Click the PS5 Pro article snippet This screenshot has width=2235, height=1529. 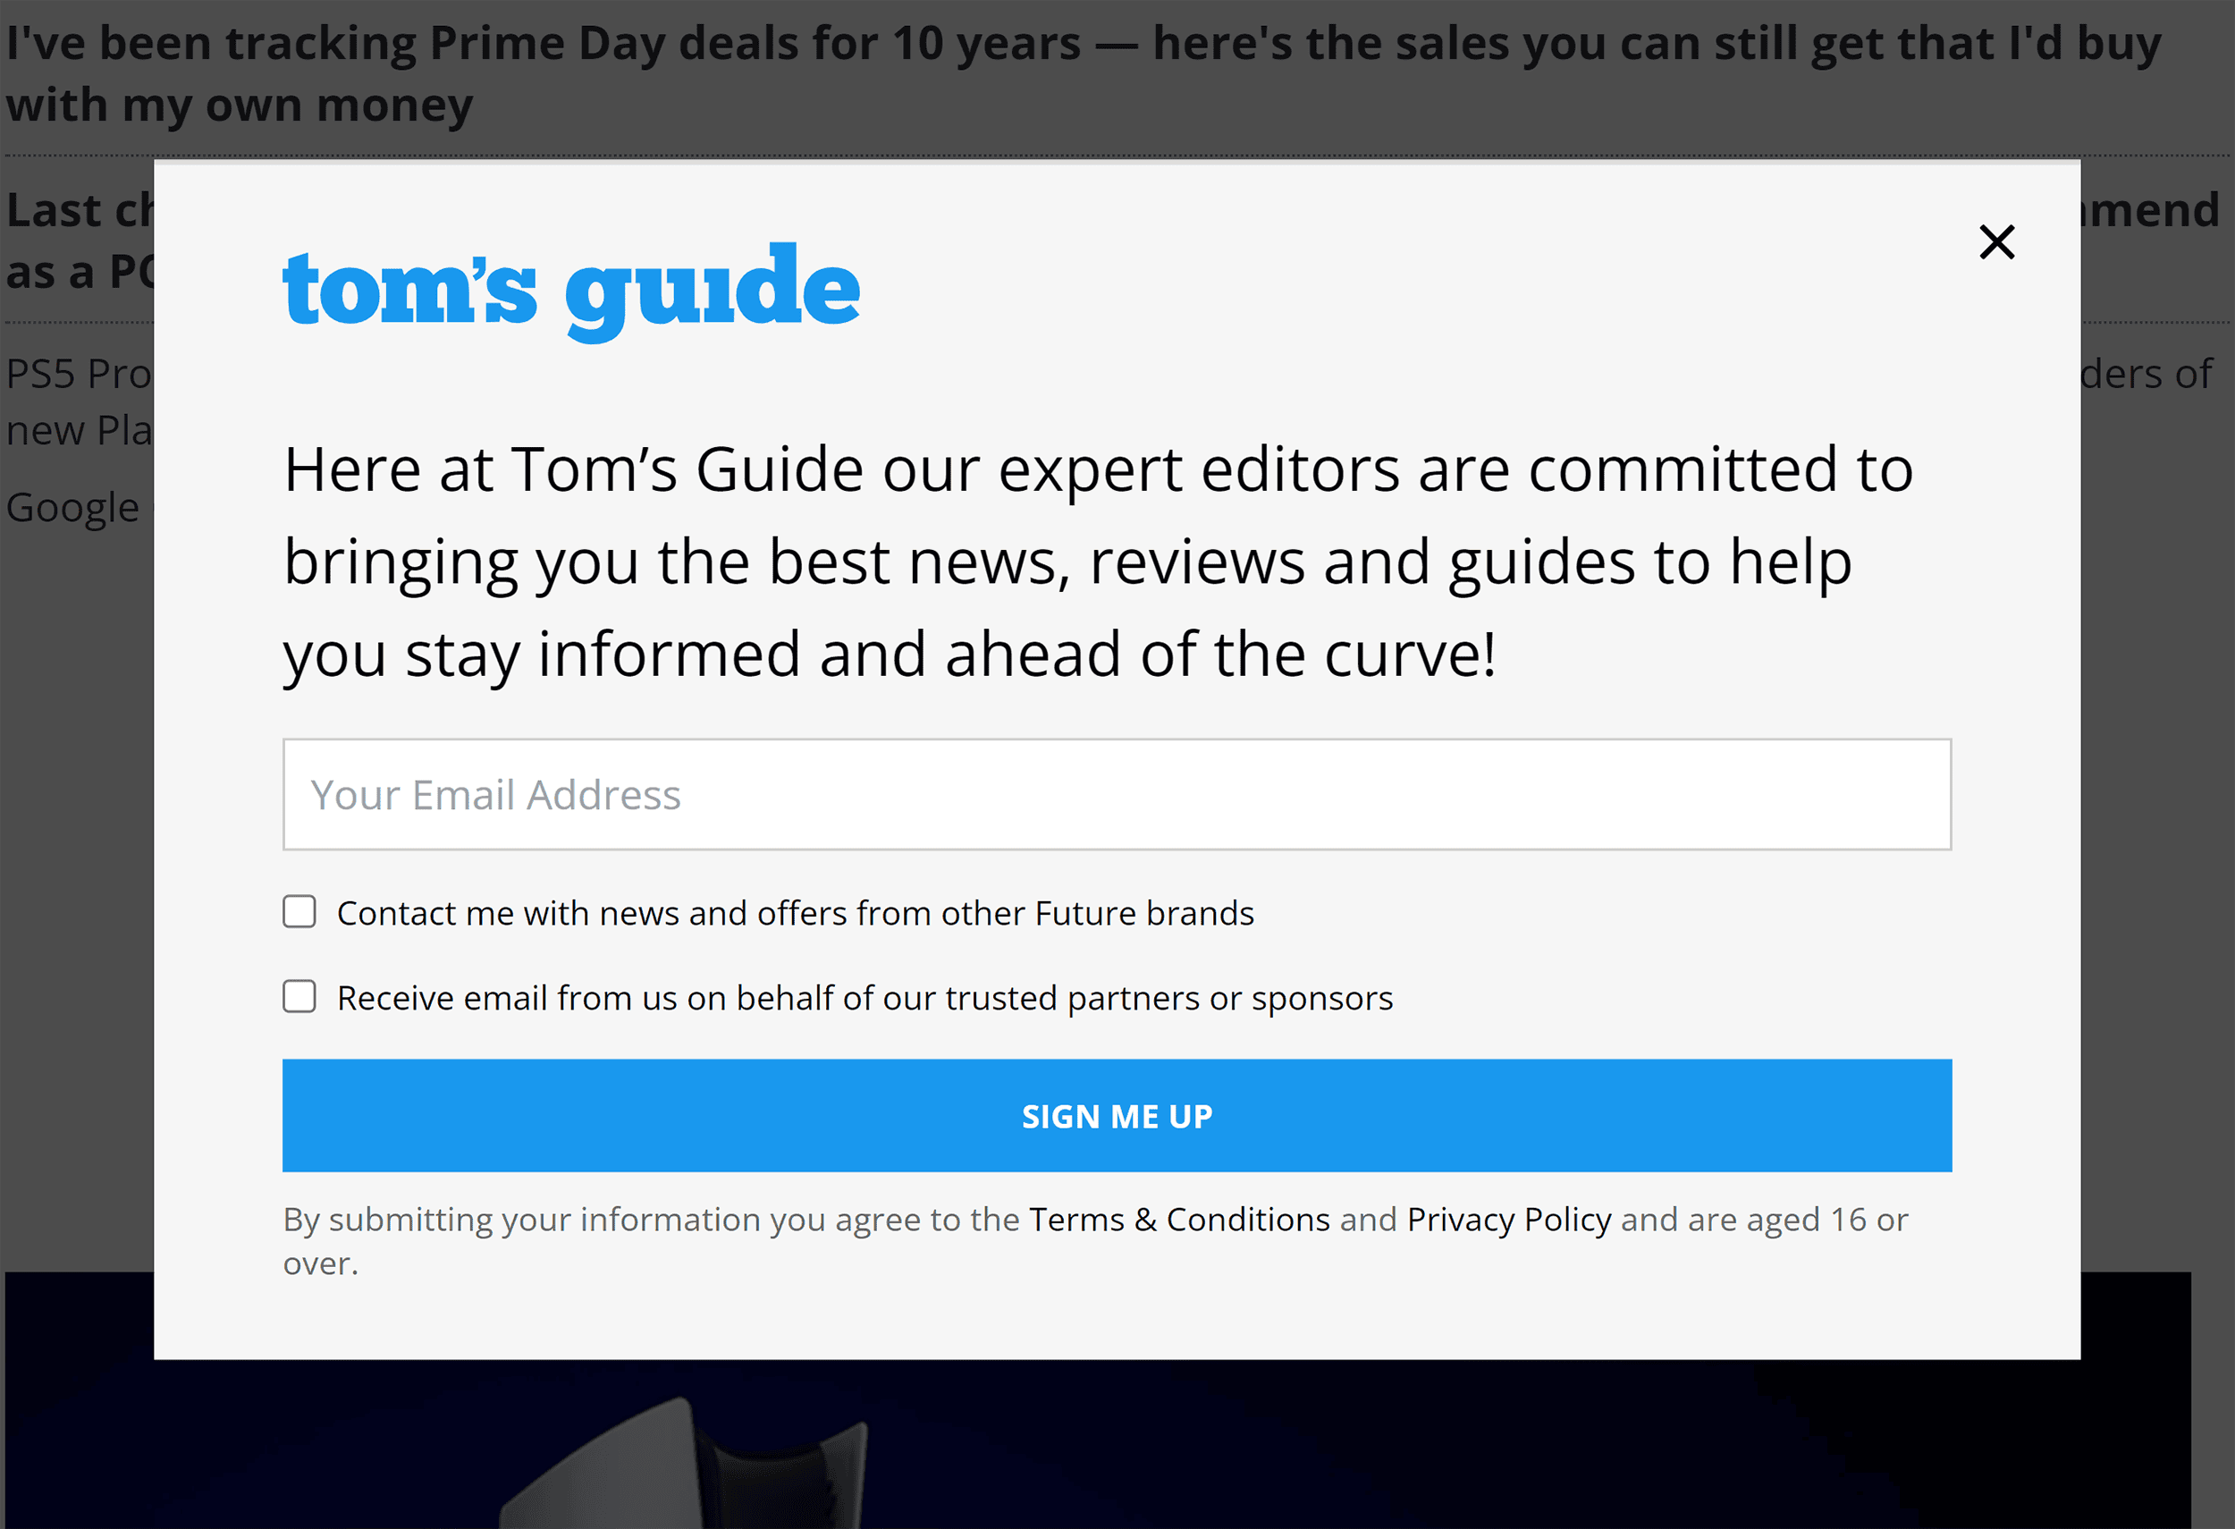77,374
